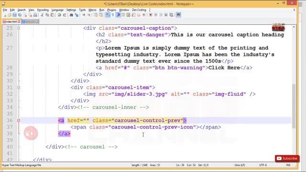Open the Search menu
This screenshot has width=306, height=172.
[22, 10]
